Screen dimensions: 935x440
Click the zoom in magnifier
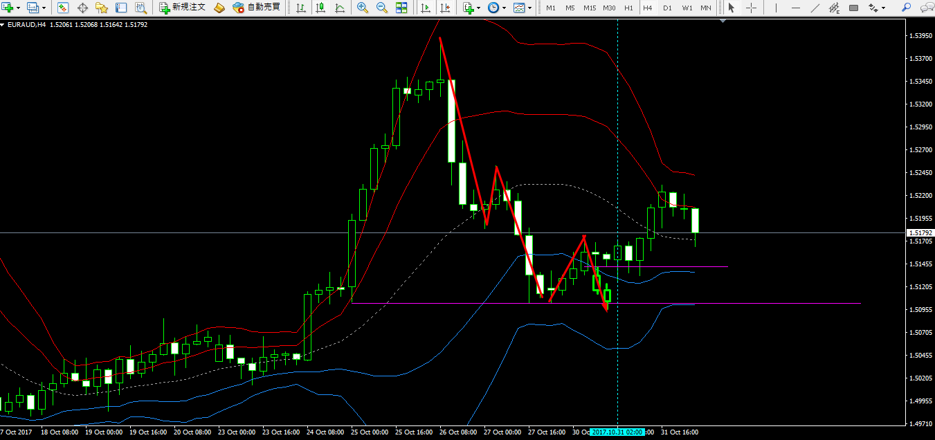(362, 8)
